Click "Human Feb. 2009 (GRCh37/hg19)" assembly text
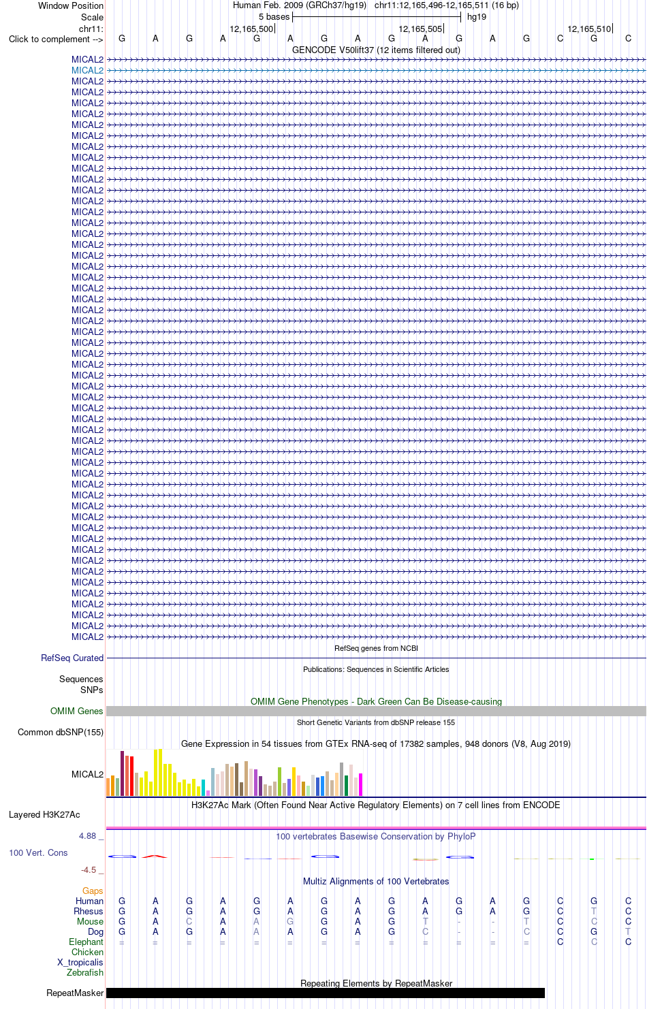Screen dimensions: 647x1009 pyautogui.click(x=300, y=5)
